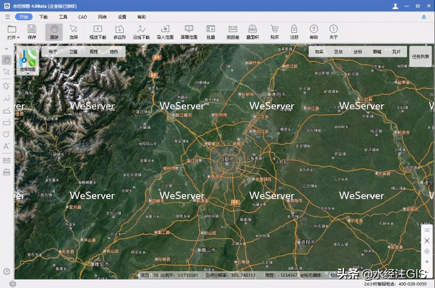Select the angled line tool in the left sidebar
The image size is (435, 288).
tap(7, 111)
